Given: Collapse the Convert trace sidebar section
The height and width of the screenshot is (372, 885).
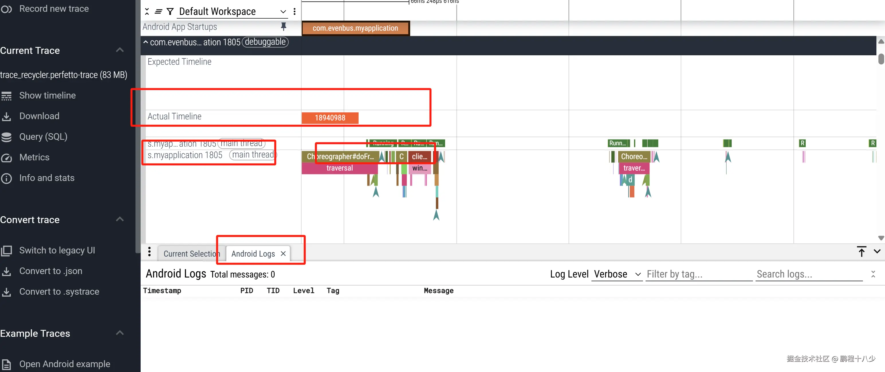Looking at the screenshot, I should (x=119, y=219).
